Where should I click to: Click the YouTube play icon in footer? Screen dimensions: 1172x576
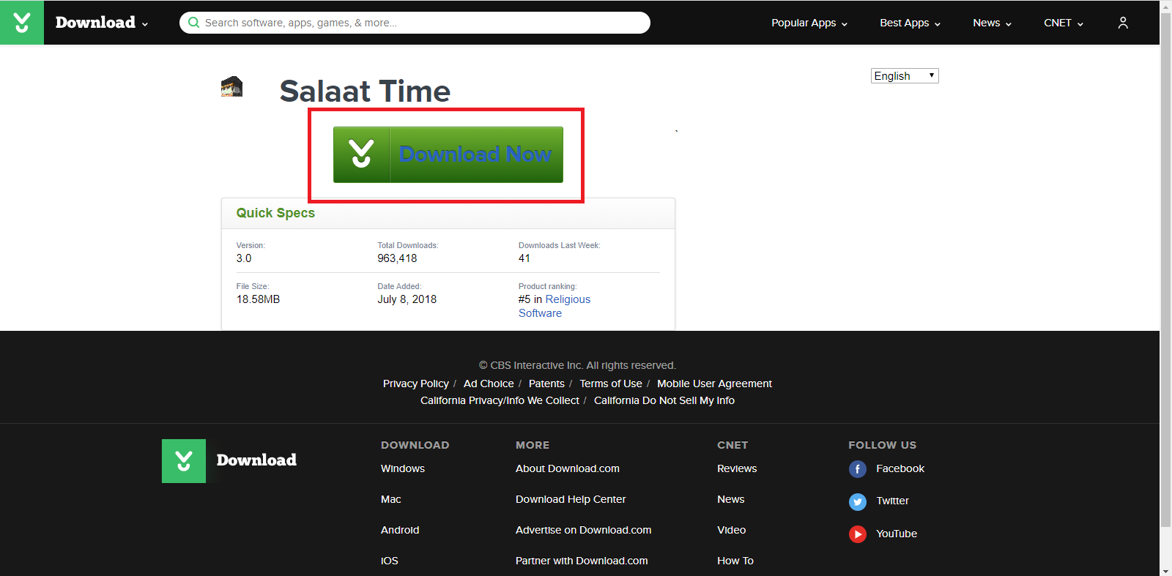click(x=858, y=534)
